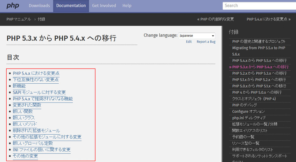
Task: Select the Documentation tab
Action: click(x=71, y=6)
